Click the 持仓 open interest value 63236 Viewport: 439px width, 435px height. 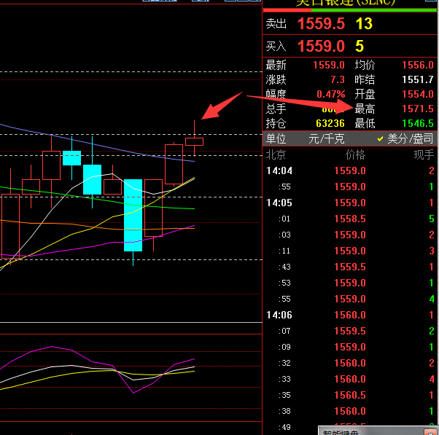point(329,123)
